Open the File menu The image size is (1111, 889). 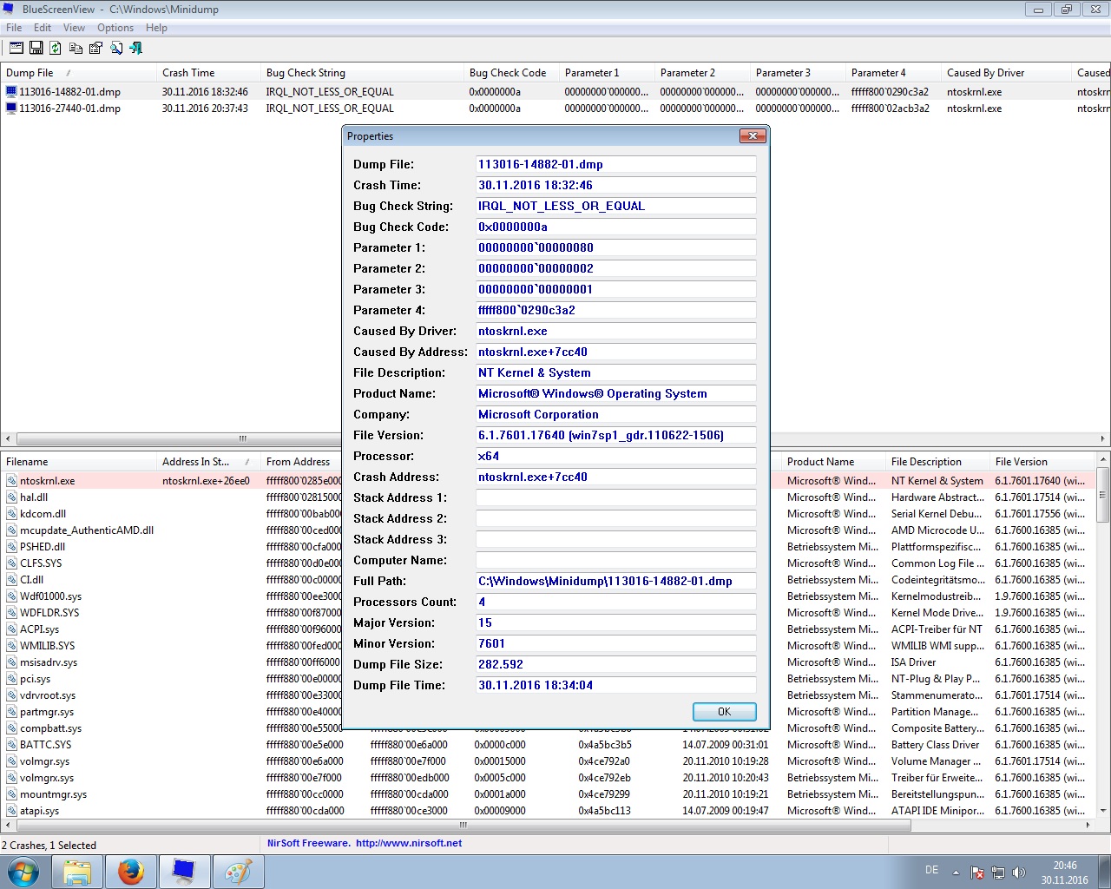(15, 28)
